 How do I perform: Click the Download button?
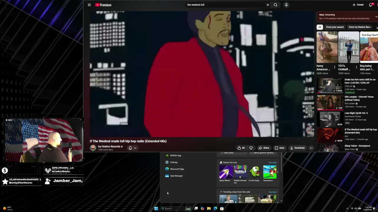pyautogui.click(x=297, y=148)
